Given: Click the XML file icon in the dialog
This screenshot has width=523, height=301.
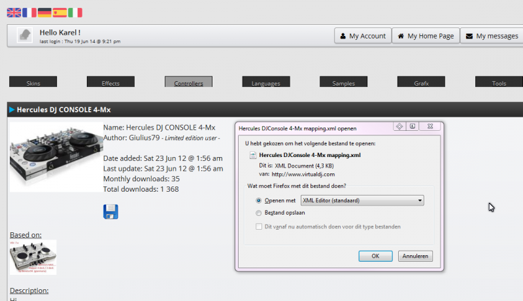Looking at the screenshot, I should (253, 155).
